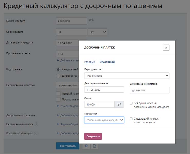Image resolution: width=190 pixels, height=154 pixels.
Task: Open the Периодичность dropdown
Action: click(127, 76)
